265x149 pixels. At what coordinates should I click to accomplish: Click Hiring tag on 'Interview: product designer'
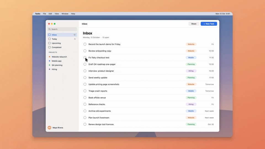click(191, 71)
